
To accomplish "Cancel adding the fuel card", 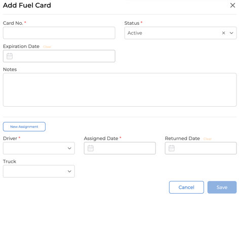I will [186, 187].
